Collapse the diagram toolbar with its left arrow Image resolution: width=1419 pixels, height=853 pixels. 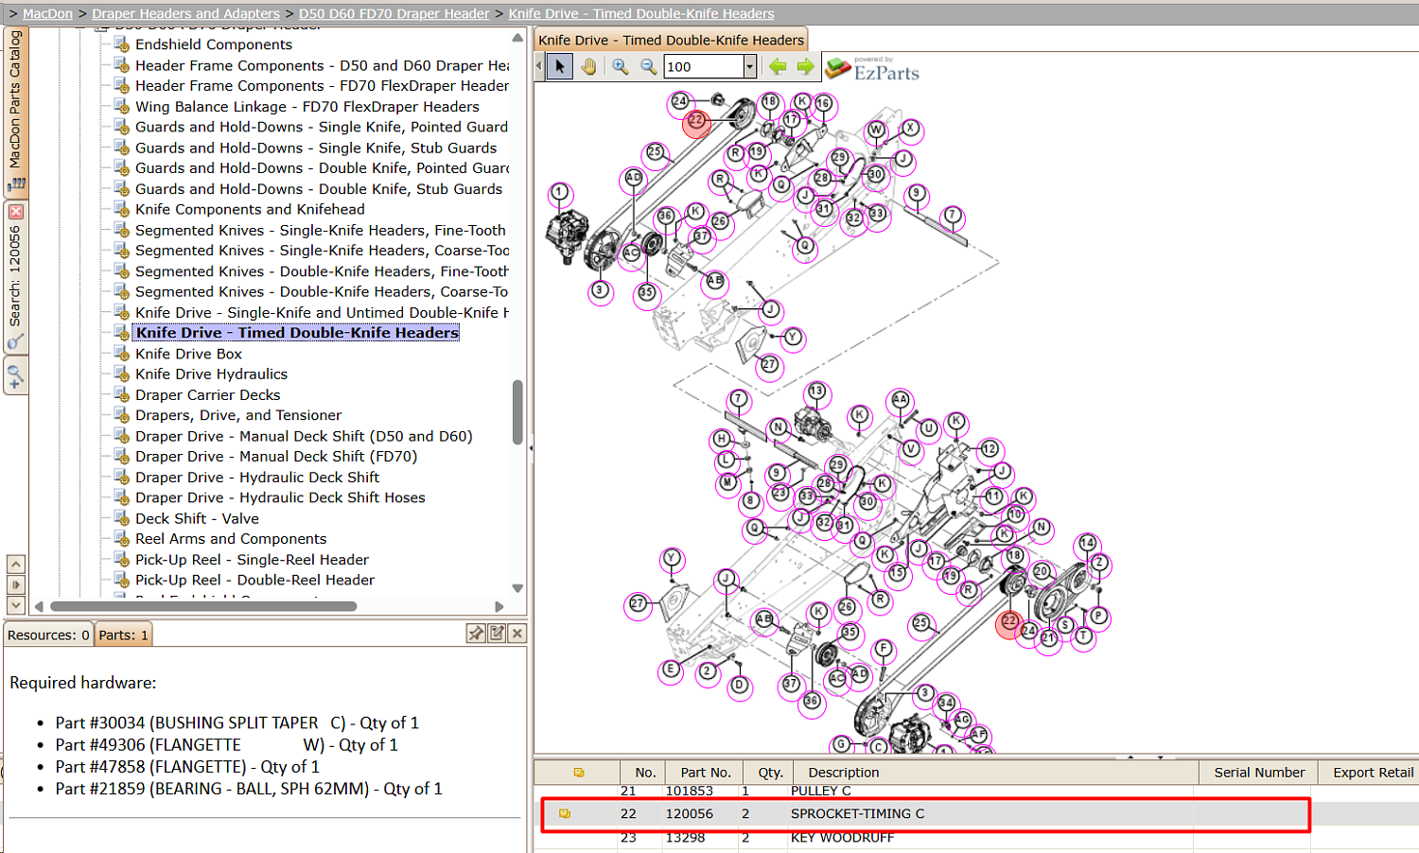[x=539, y=66]
